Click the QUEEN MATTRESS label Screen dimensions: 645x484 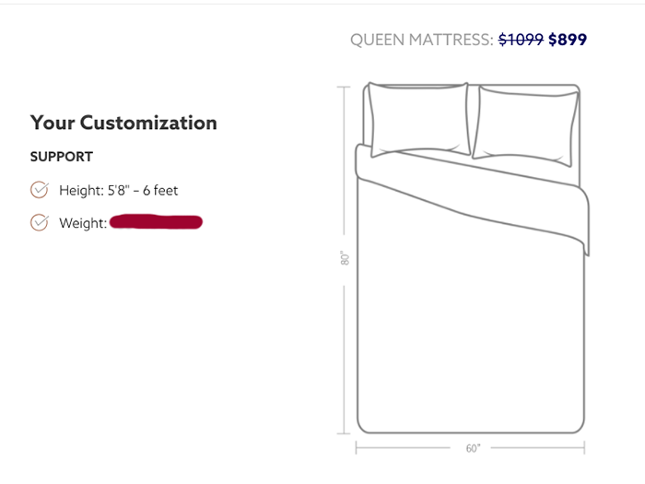(x=422, y=40)
